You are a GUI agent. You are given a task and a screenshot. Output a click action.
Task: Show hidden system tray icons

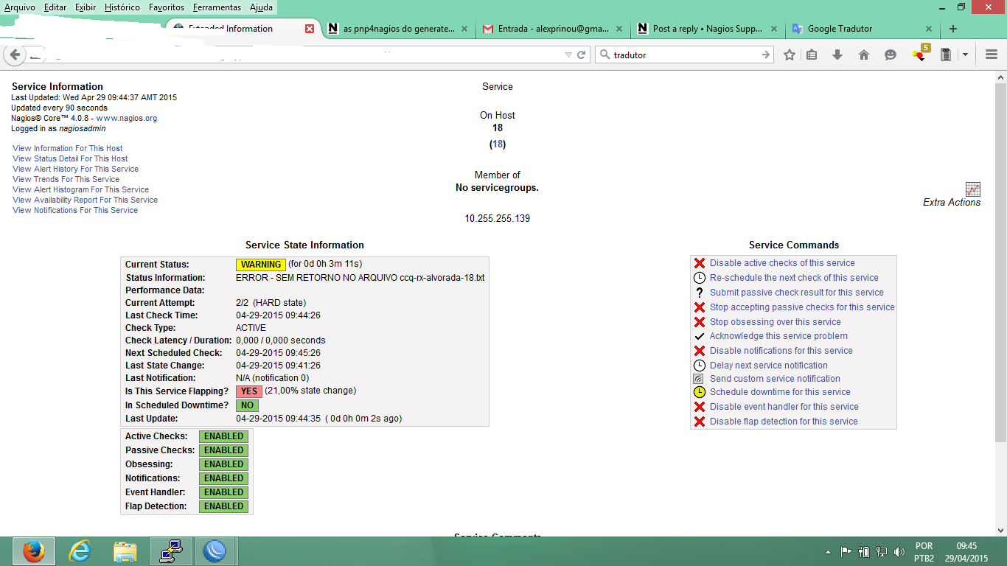828,551
